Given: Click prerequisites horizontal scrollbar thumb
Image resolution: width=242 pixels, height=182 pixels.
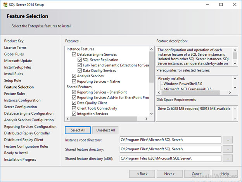Looking at the screenshot, I should (190, 92).
